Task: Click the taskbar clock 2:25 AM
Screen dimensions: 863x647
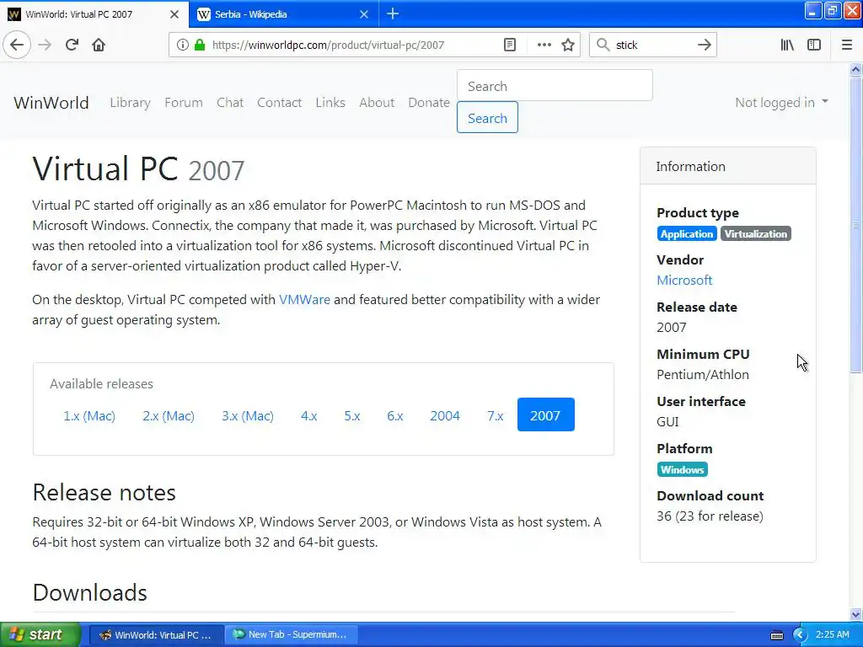Action: click(832, 634)
